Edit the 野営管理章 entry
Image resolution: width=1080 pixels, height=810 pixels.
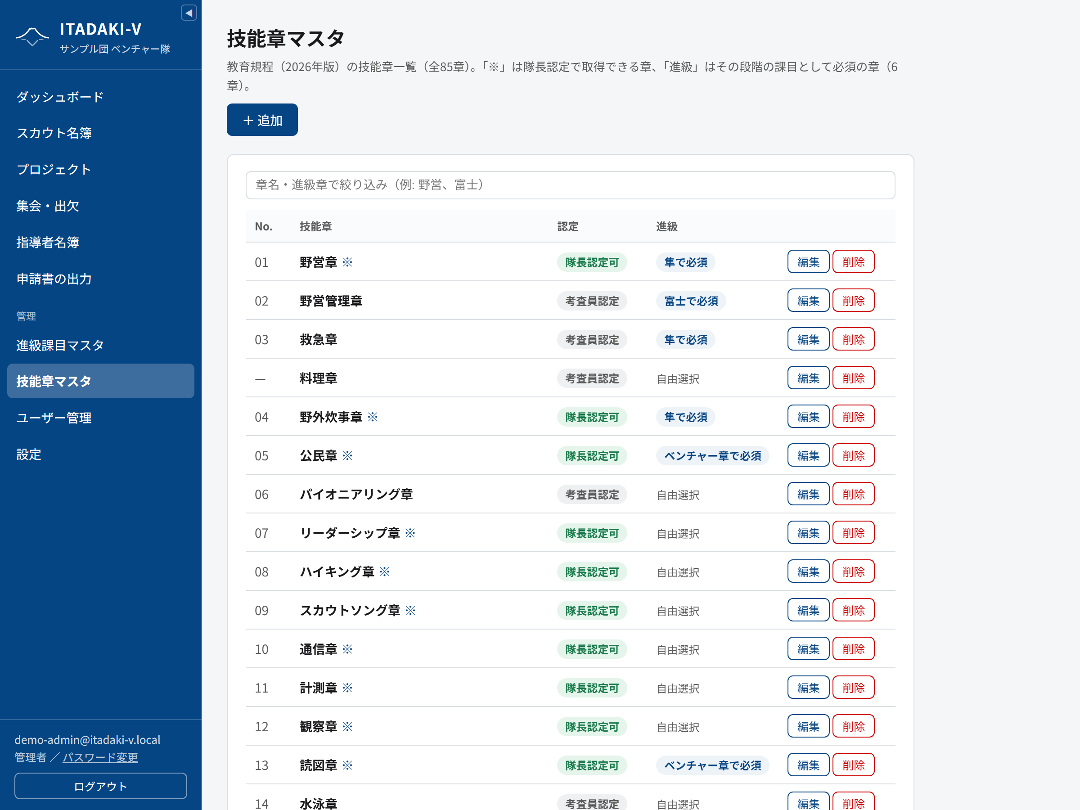[808, 301]
